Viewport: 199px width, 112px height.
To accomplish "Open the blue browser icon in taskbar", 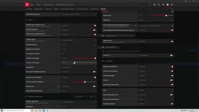I will [x=44, y=110].
